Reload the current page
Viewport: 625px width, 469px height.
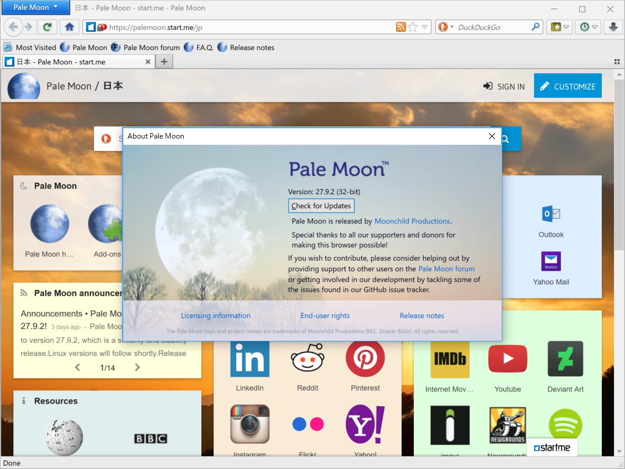tap(48, 27)
